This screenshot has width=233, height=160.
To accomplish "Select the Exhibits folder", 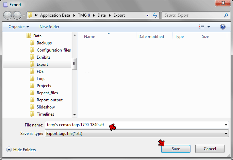I will click(44, 57).
